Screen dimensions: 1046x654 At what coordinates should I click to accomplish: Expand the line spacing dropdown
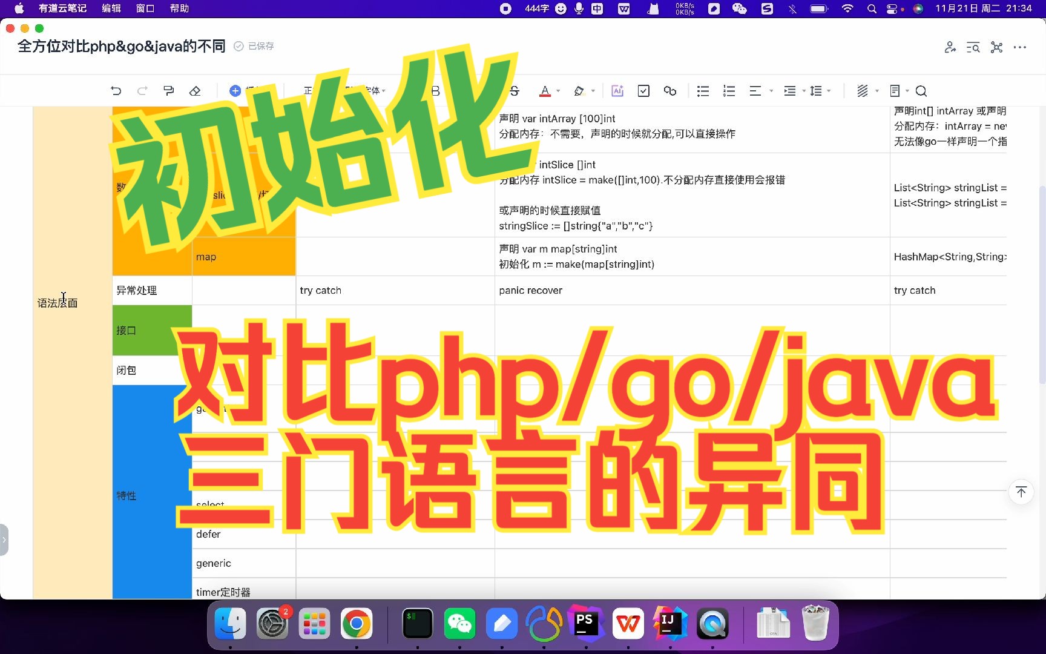[x=827, y=91]
